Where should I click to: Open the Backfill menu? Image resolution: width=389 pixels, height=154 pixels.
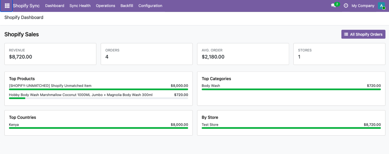[x=127, y=6]
